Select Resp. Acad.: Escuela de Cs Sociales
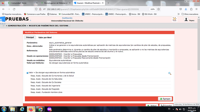The width and height of the screenshot is (200, 112). (x=46, y=82)
